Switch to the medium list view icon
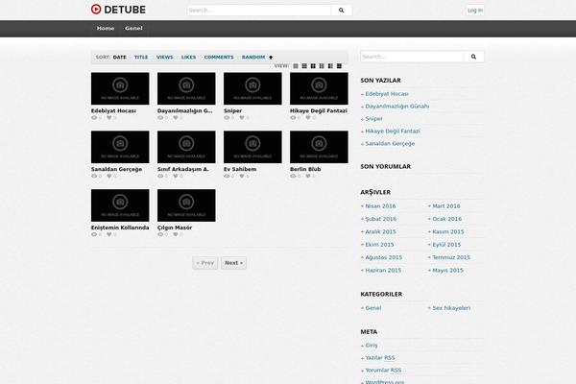Screen dimensions: 576x384 pyautogui.click(x=330, y=66)
